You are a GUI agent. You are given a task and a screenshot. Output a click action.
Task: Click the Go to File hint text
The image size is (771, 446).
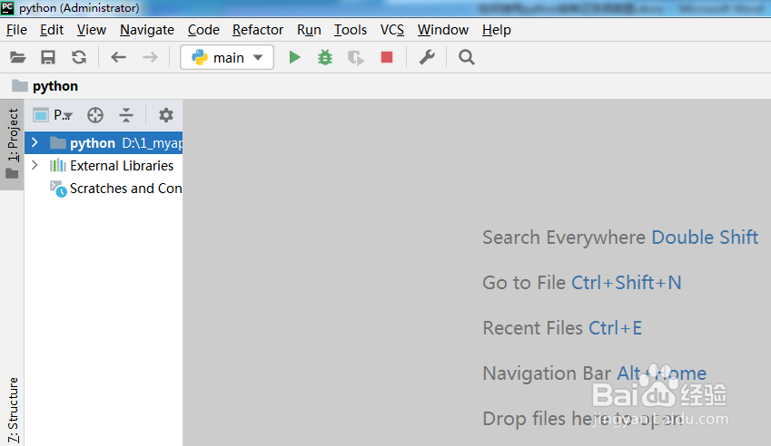[524, 283]
